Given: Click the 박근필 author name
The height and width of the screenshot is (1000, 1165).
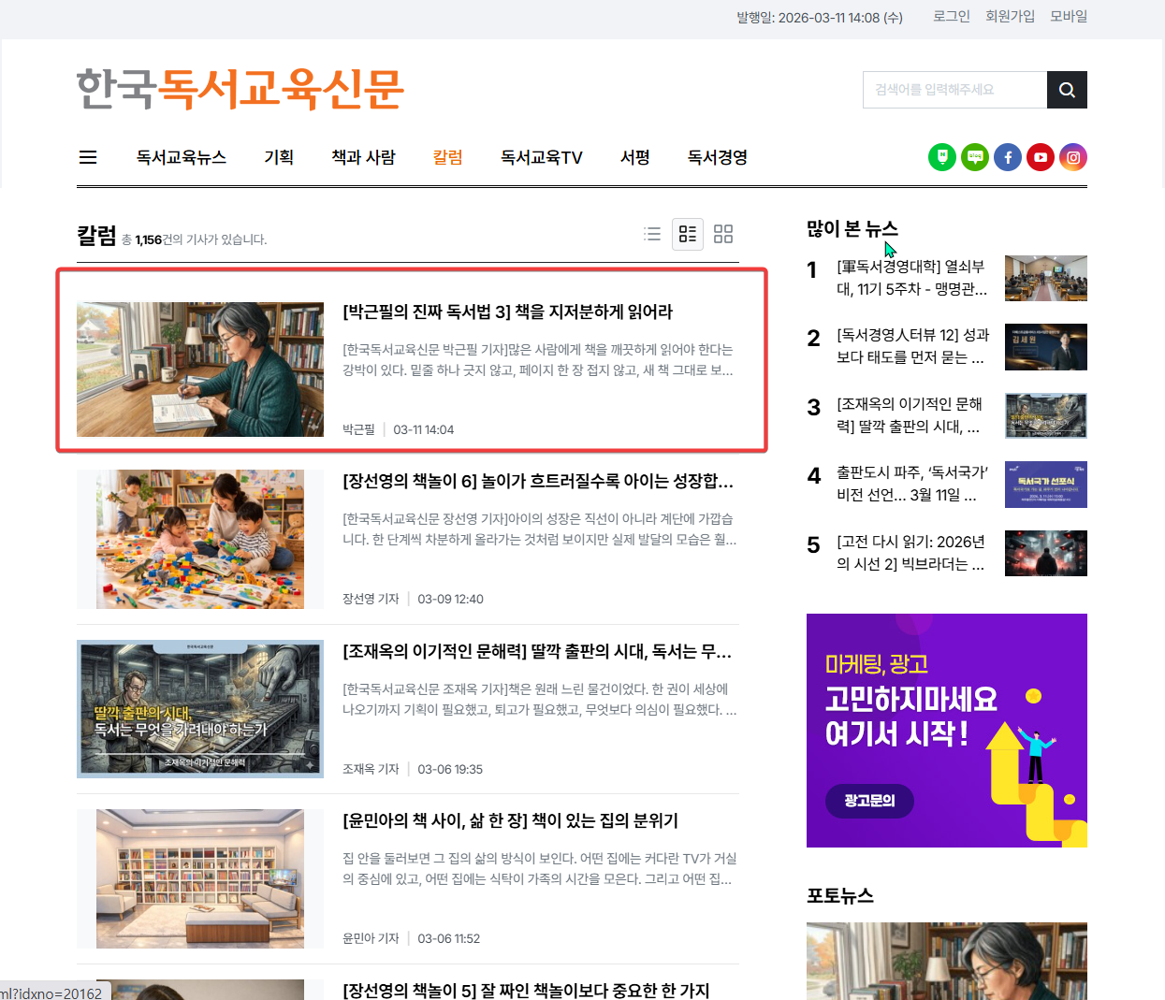Looking at the screenshot, I should (x=358, y=429).
